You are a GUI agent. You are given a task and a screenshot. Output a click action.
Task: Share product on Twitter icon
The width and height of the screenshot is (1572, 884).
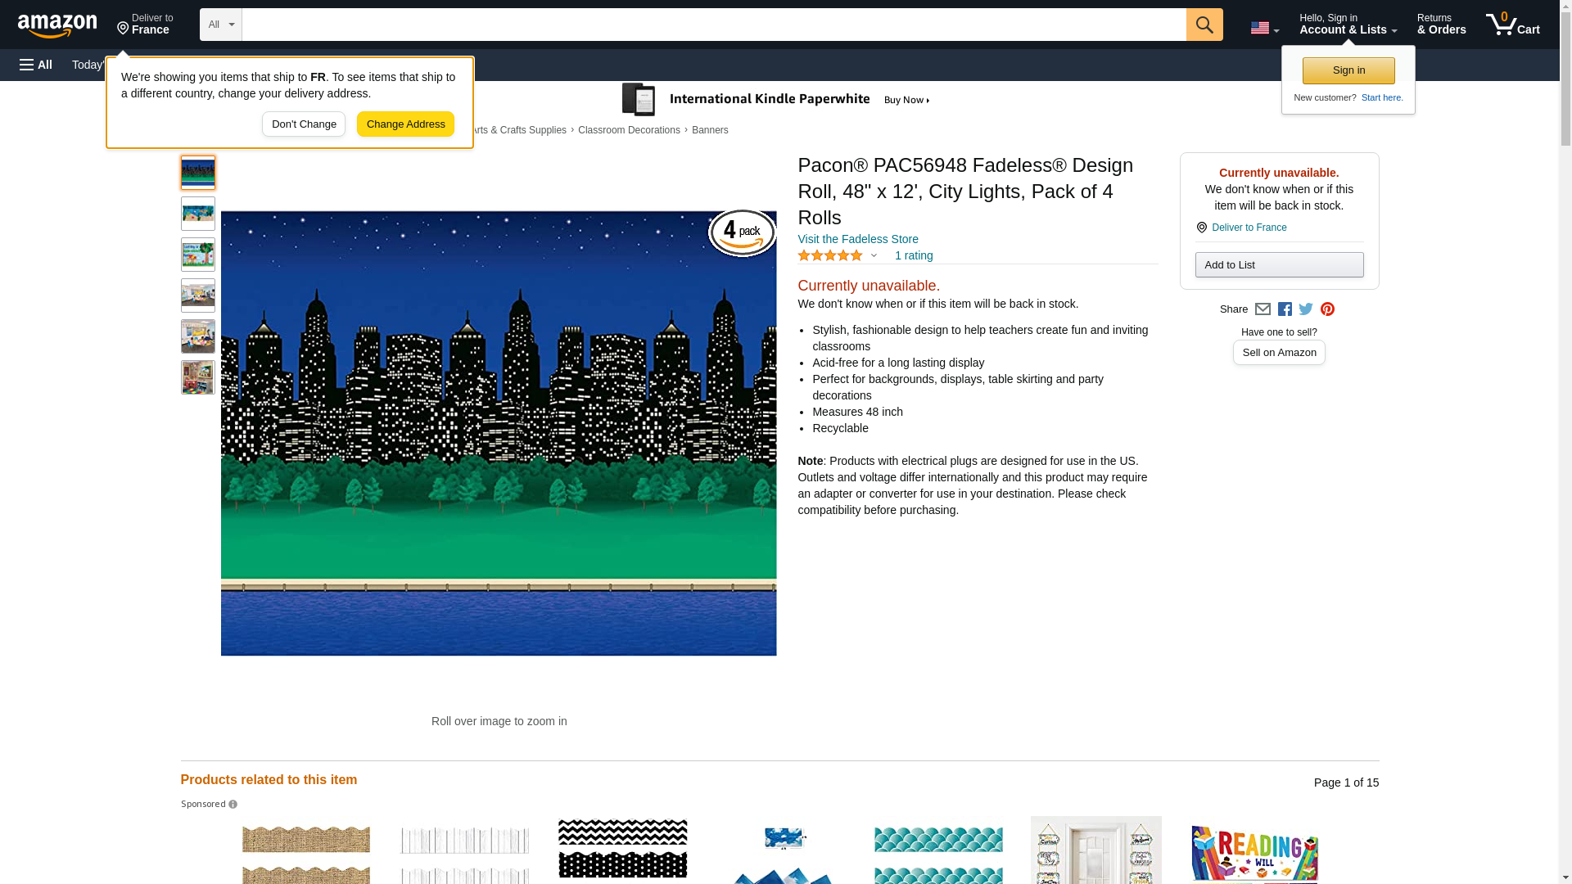pos(1306,309)
